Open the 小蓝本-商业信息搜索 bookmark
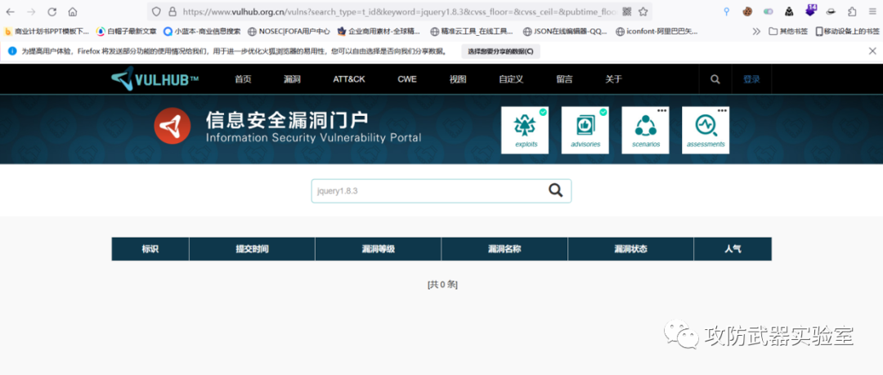 point(202,32)
